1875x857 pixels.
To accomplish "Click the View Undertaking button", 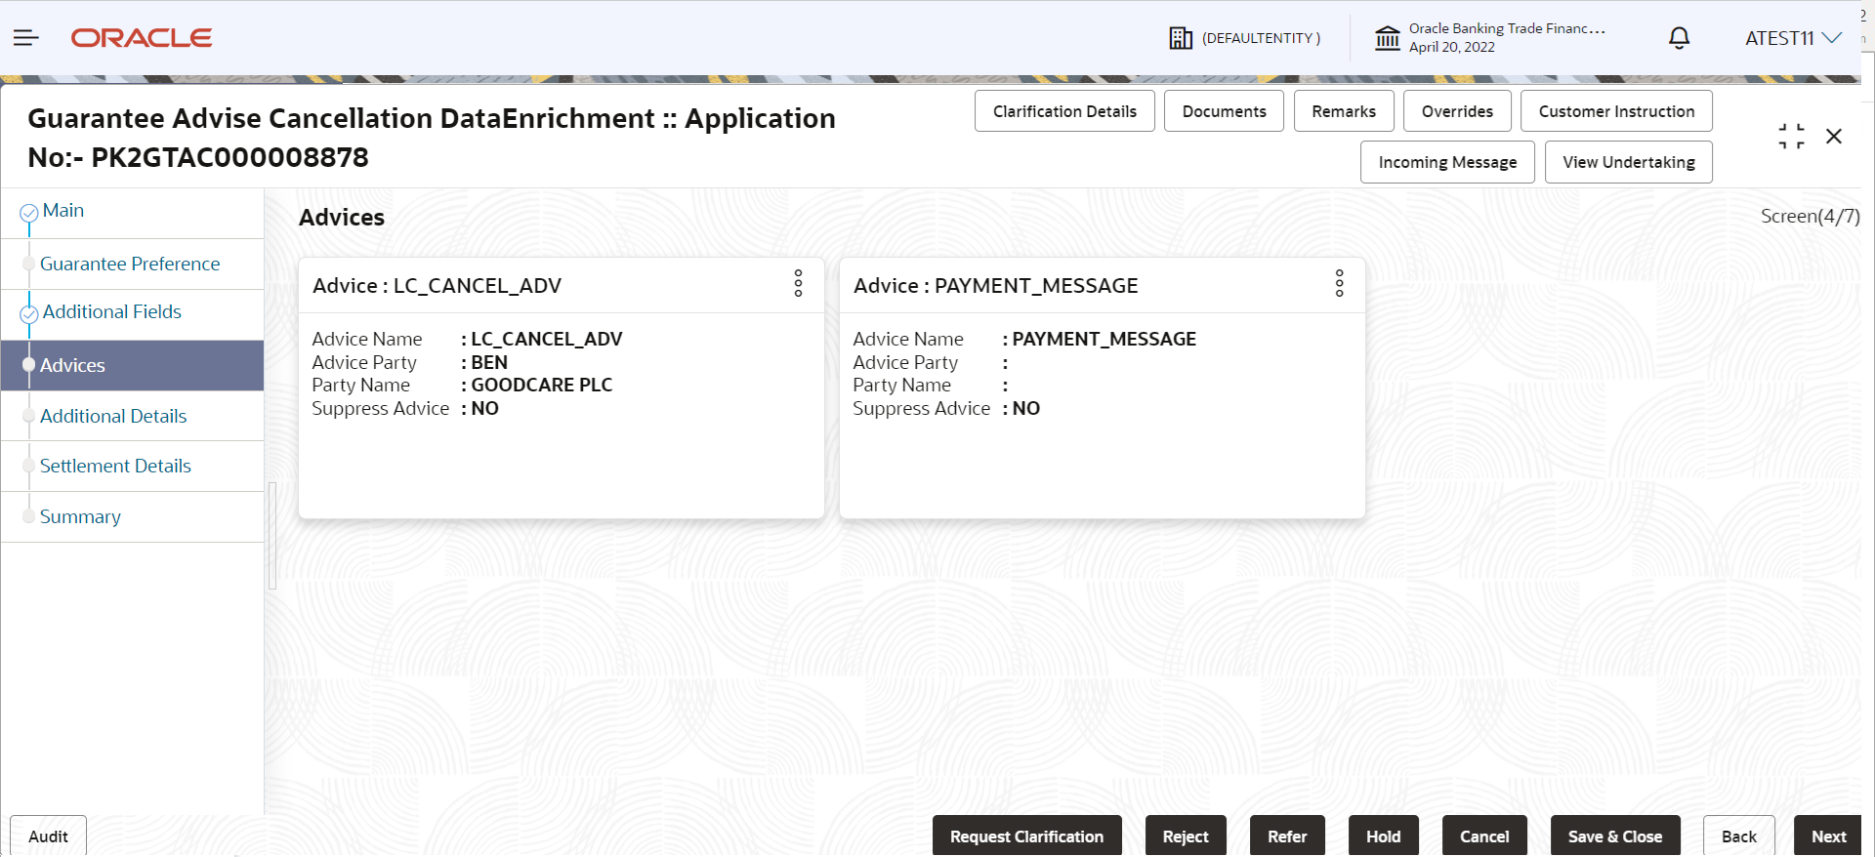I will pyautogui.click(x=1629, y=162).
